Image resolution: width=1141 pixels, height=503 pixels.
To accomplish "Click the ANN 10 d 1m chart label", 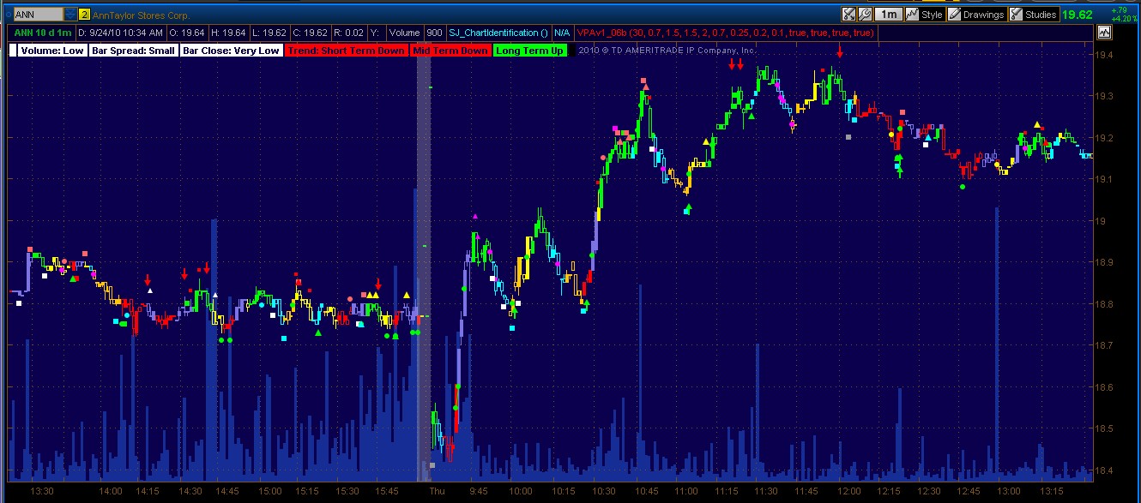I will click(42, 33).
